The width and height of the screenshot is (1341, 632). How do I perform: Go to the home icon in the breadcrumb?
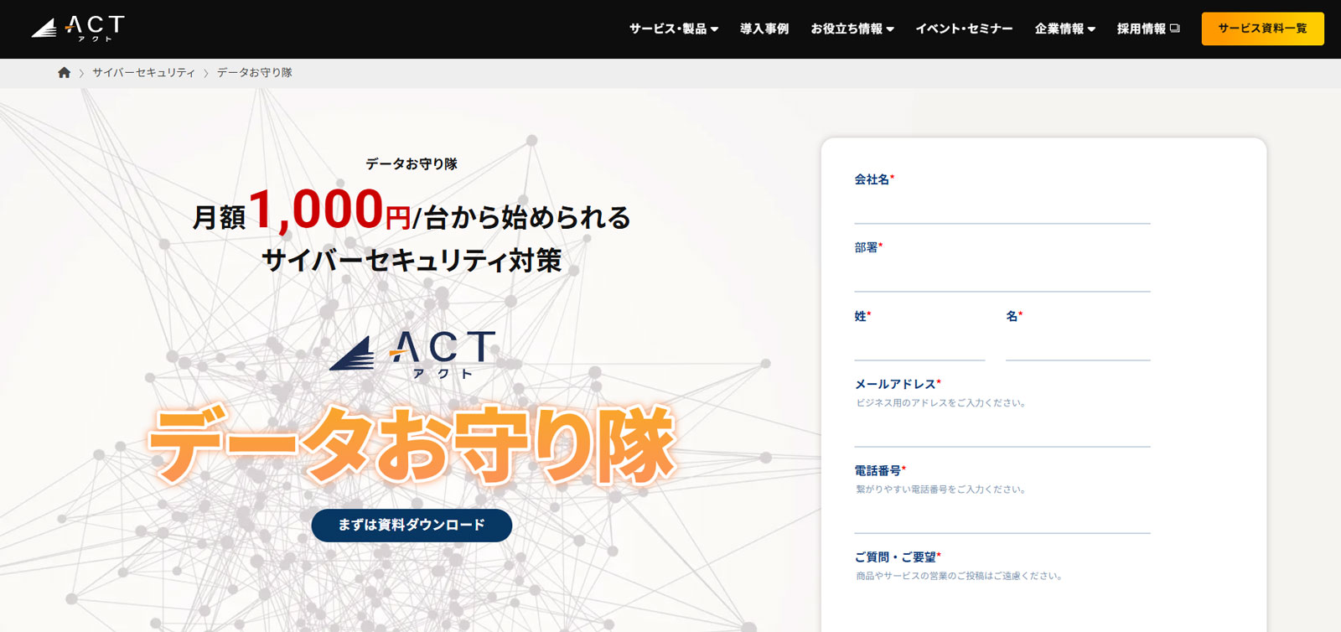pyautogui.click(x=64, y=73)
